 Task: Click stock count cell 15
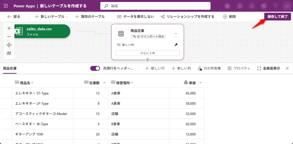(91, 114)
